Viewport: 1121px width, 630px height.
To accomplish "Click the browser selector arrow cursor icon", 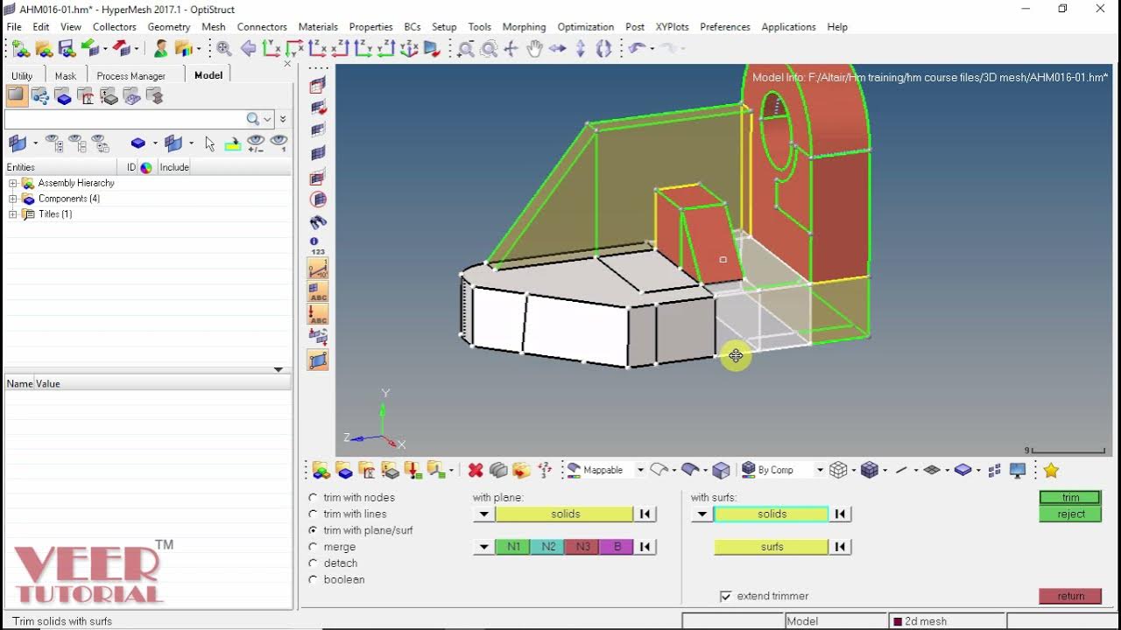I will coord(210,143).
